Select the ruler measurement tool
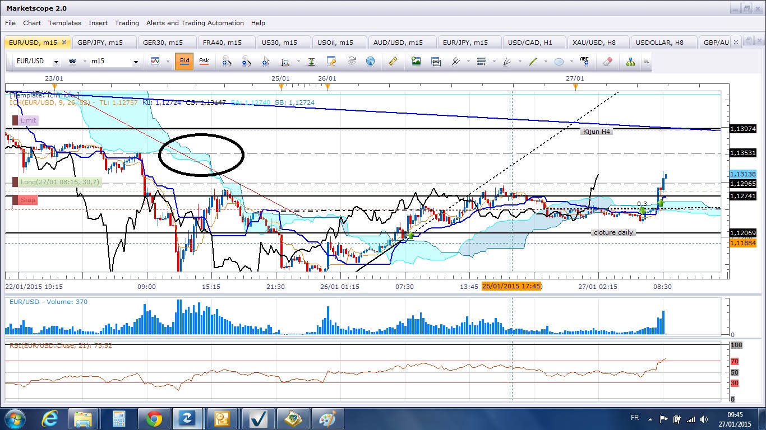 (x=393, y=62)
